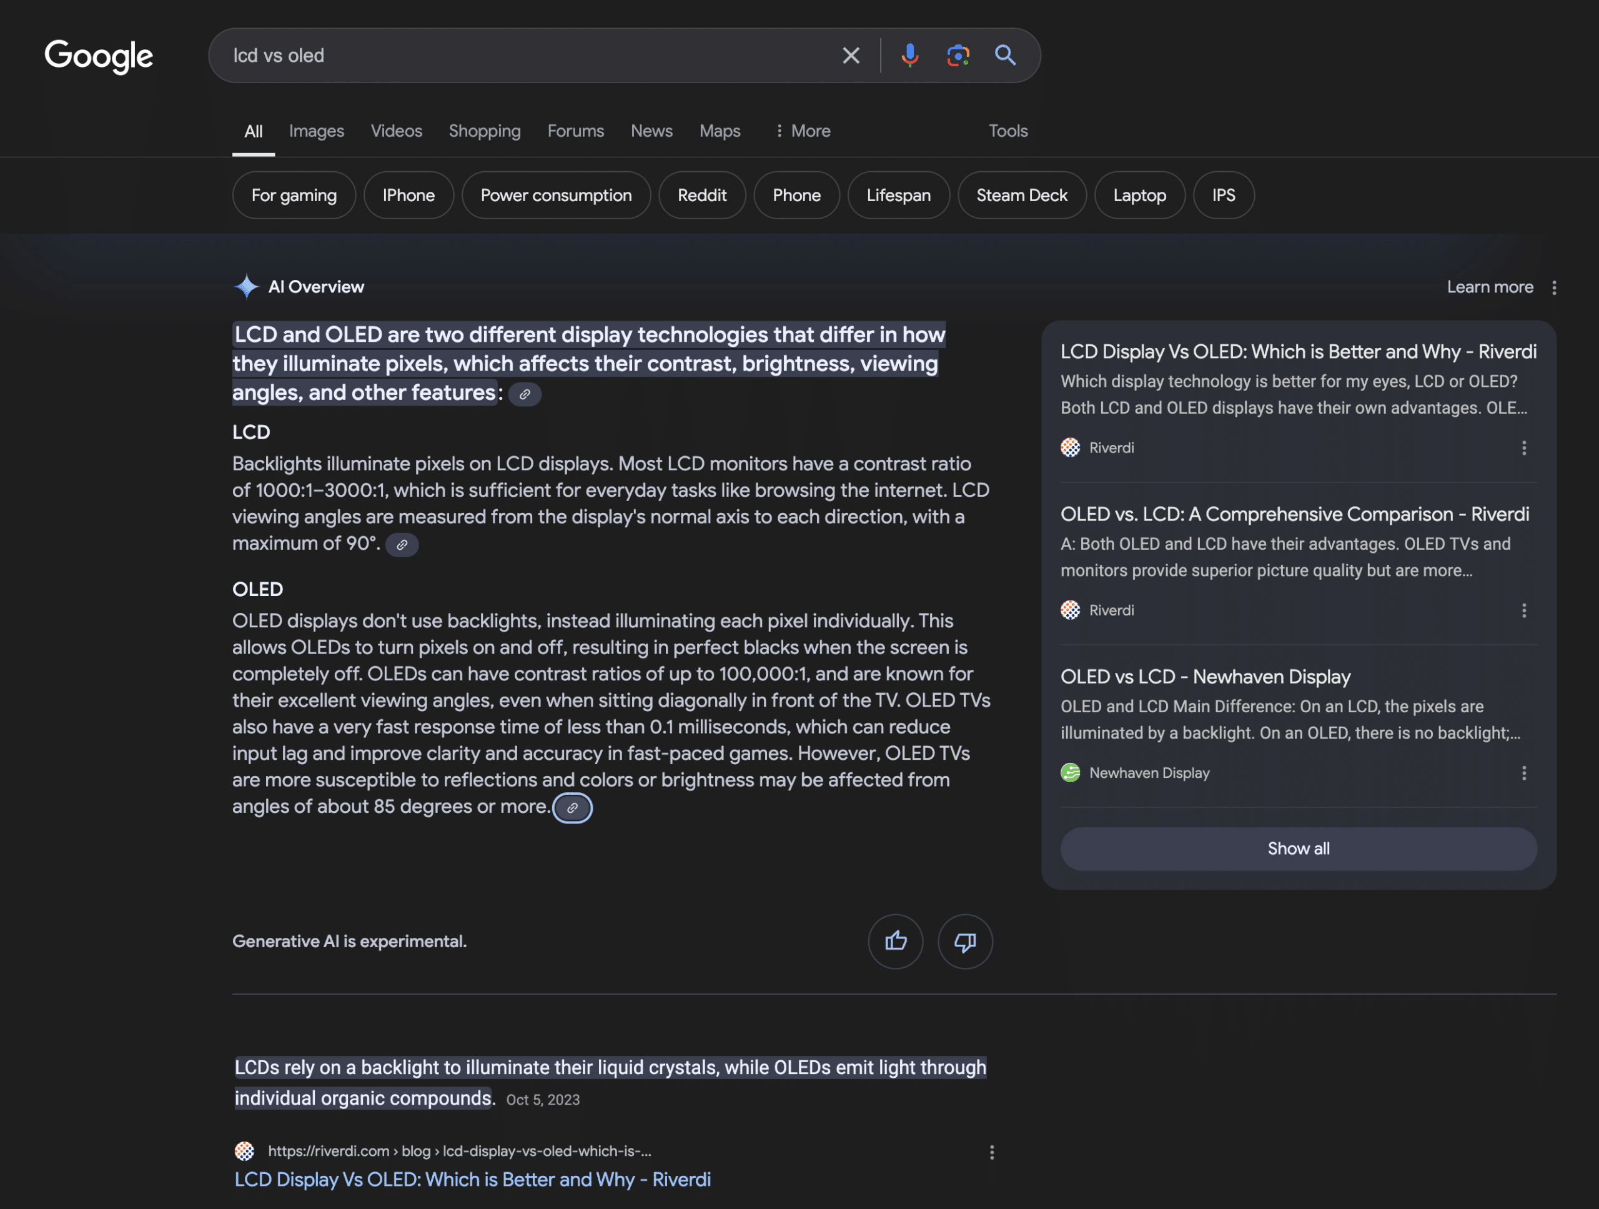Select the Steam Deck filter chip
The image size is (1599, 1209).
1021,195
